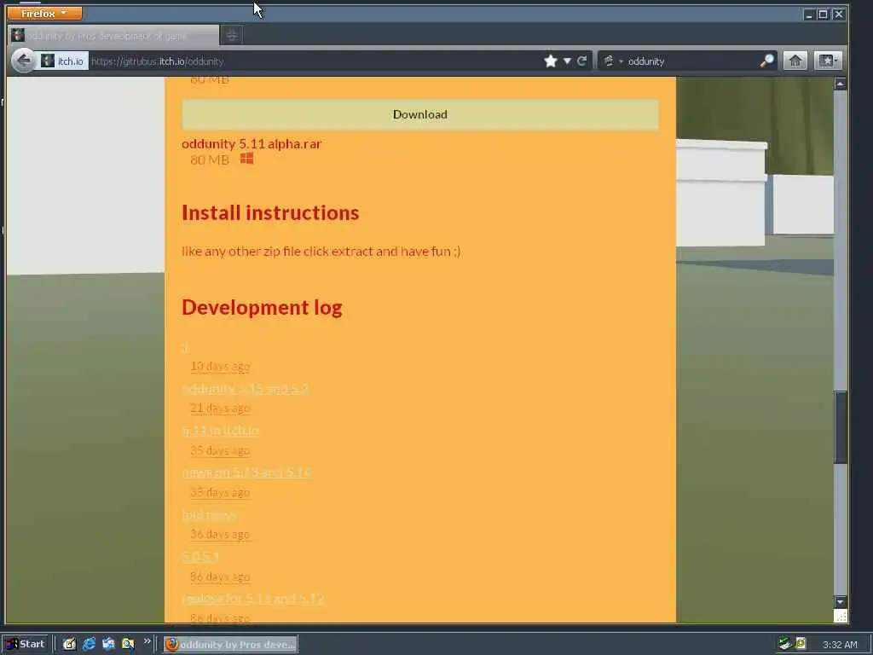Click the scrollbar up arrow
The width and height of the screenshot is (873, 655).
(840, 84)
